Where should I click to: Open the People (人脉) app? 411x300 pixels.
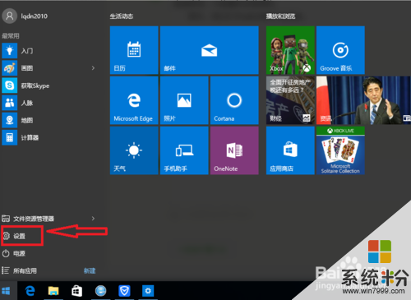49,103
